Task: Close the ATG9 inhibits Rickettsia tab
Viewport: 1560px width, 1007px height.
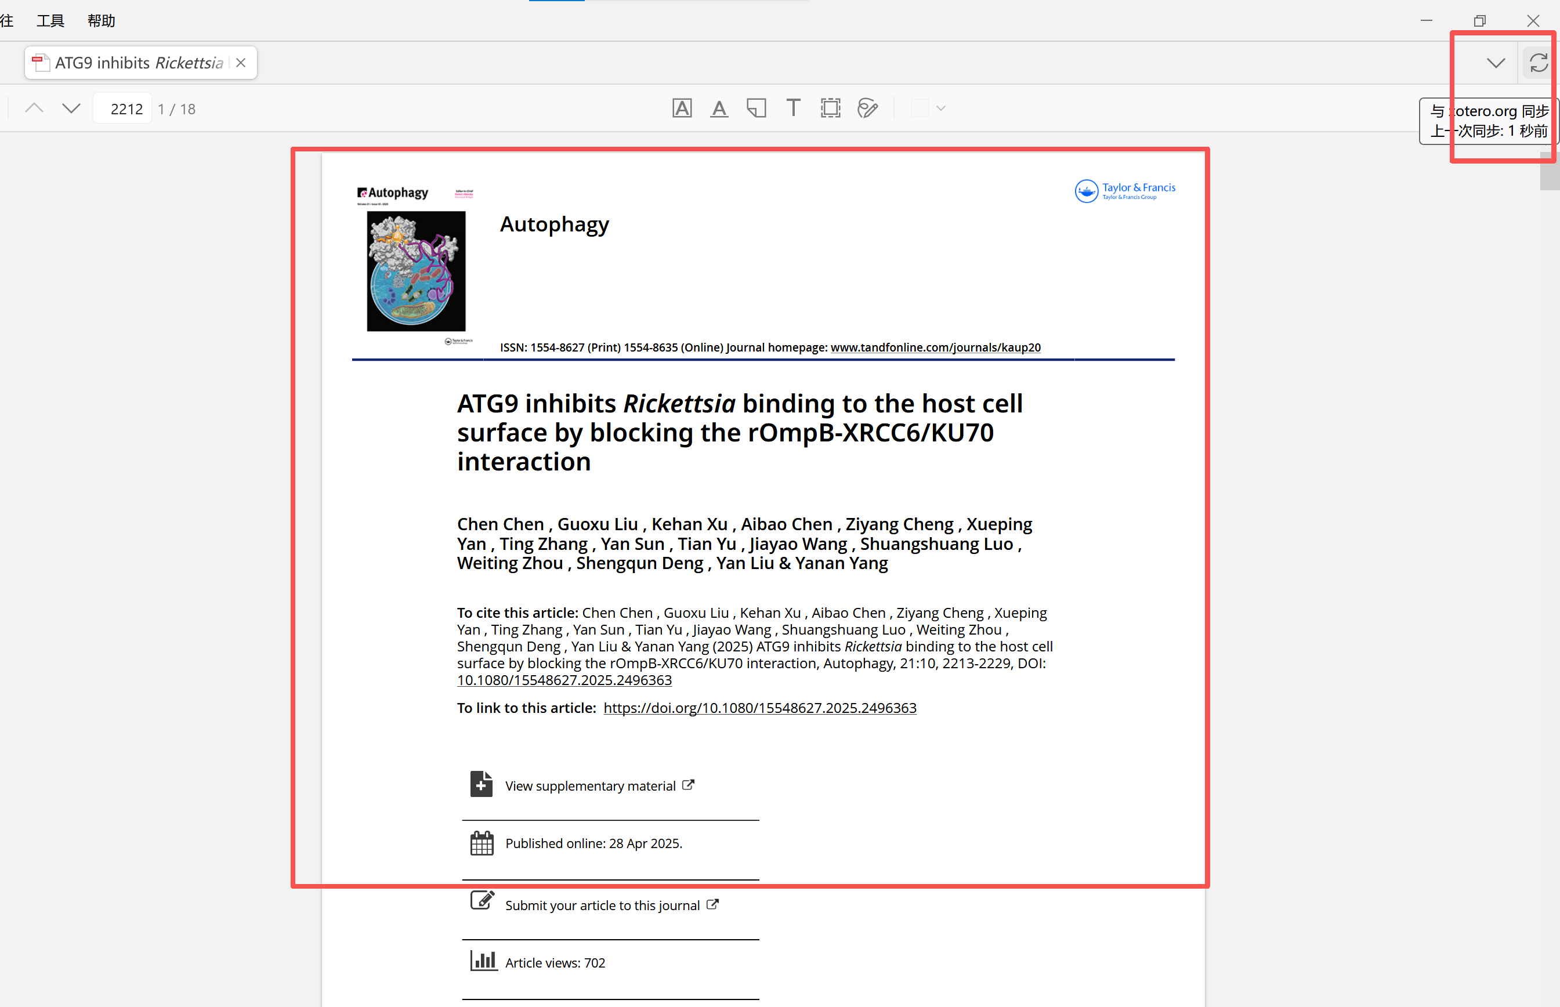Action: (x=241, y=63)
